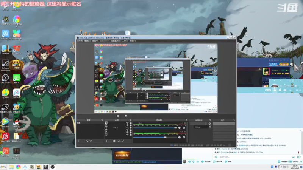This screenshot has width=303, height=170.
Task: Move the source up in Sources dock
Action: tap(119, 141)
